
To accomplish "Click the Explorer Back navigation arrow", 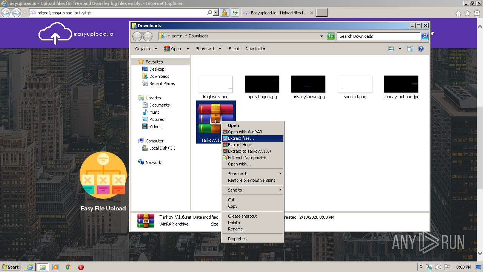I will [x=137, y=36].
